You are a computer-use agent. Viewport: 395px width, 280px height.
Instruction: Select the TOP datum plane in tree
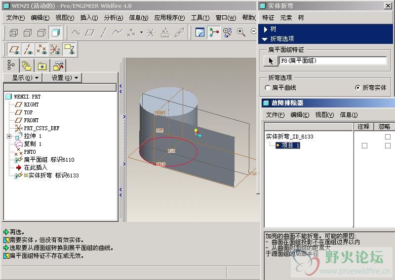[28, 112]
